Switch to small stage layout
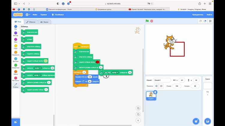Screen dimensions: 225x126 tap(200, 21)
